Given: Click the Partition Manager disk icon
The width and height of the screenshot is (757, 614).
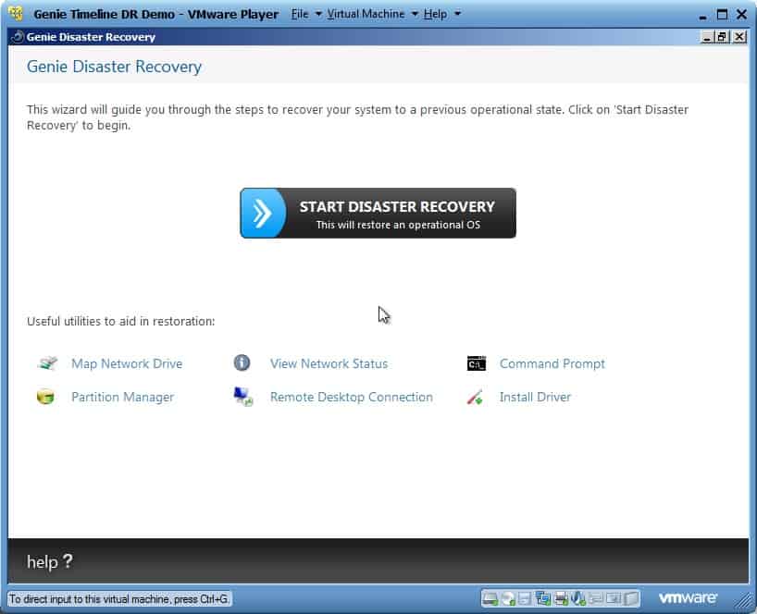Looking at the screenshot, I should (x=45, y=397).
